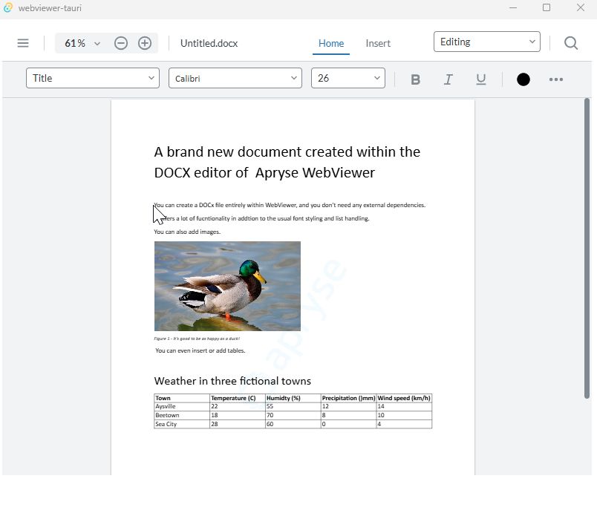Click the Aysville temperature cell '22'
This screenshot has height=516, width=597.
pos(238,406)
